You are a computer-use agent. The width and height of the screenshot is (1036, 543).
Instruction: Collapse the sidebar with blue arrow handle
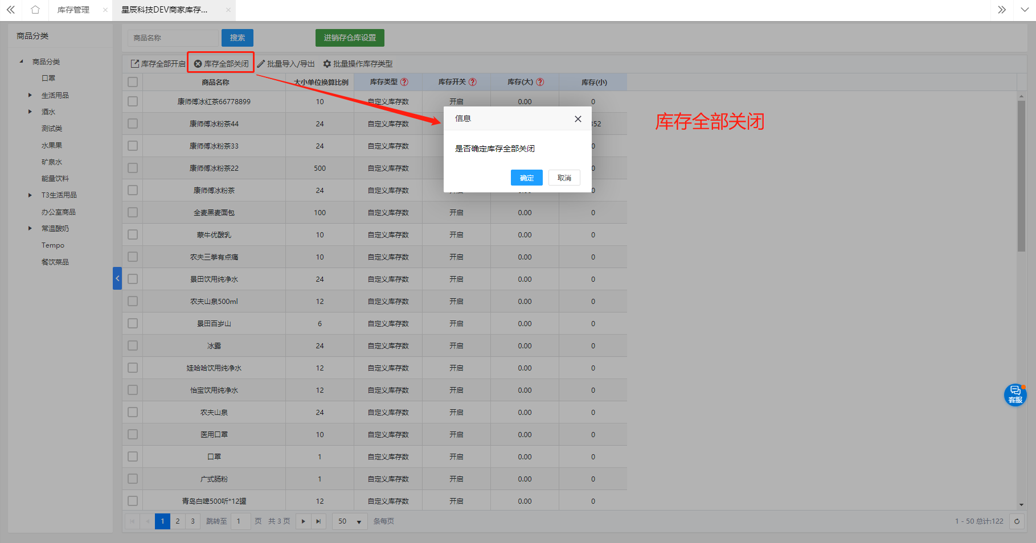tap(117, 278)
